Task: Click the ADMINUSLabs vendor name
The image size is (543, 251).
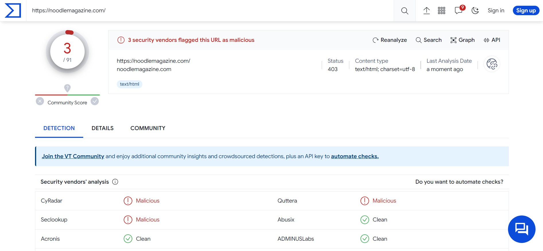Action: pyautogui.click(x=296, y=239)
